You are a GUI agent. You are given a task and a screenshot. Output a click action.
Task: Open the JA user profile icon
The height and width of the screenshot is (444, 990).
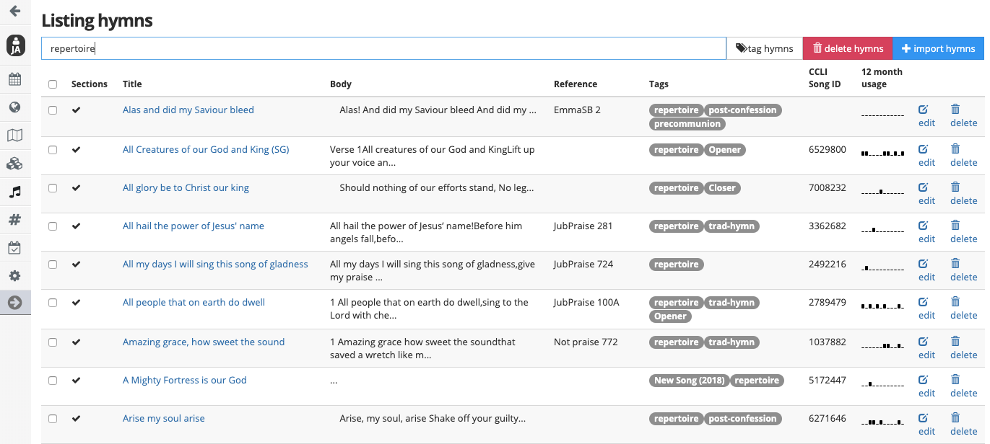coord(15,45)
